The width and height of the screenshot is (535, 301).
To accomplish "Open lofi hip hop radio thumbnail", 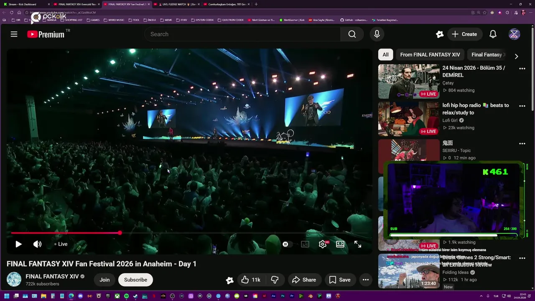I will point(408,119).
